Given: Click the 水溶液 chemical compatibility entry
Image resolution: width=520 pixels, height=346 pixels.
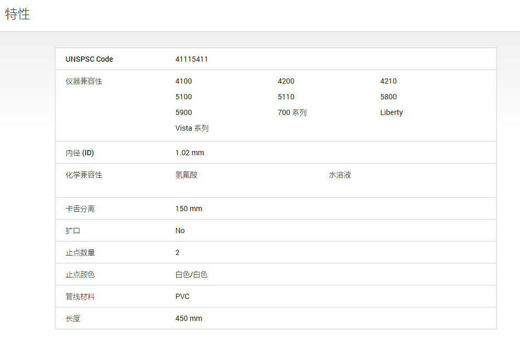Looking at the screenshot, I should pos(340,175).
